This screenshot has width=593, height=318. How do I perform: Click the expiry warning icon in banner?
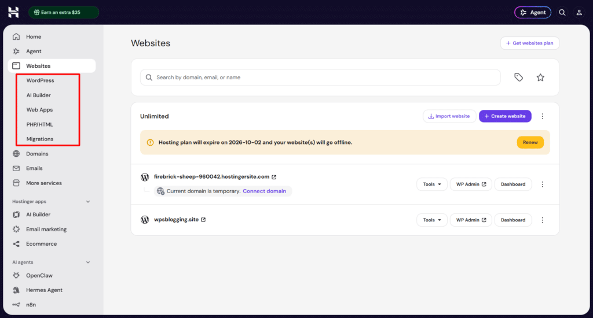coord(150,142)
